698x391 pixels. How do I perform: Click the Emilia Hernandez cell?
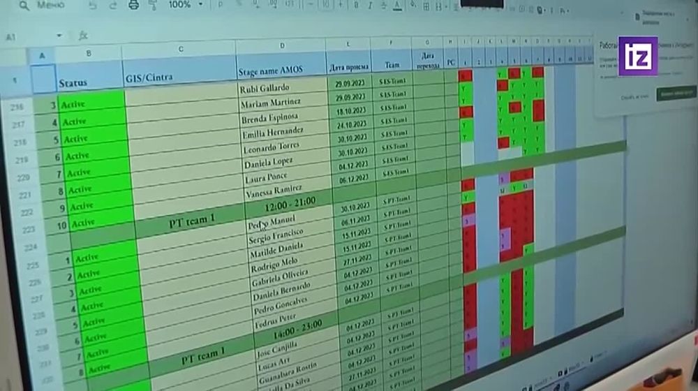pos(285,132)
